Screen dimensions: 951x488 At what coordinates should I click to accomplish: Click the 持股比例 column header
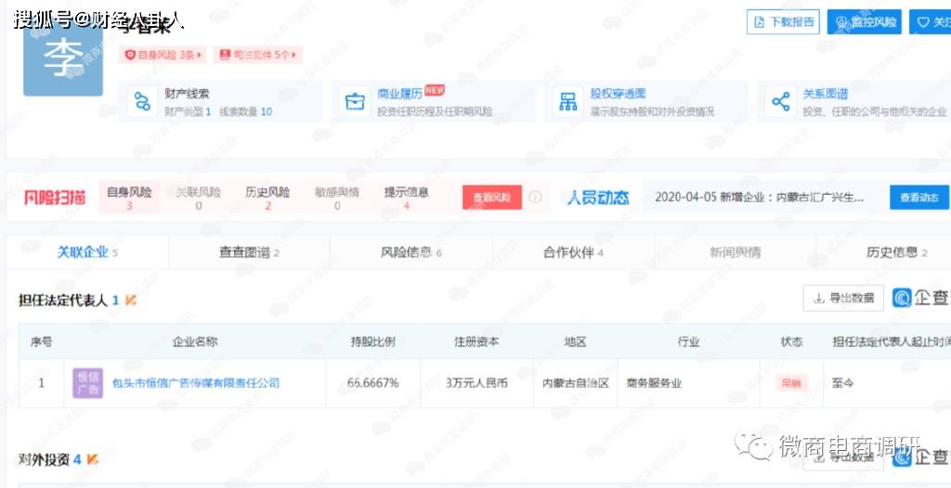pyautogui.click(x=373, y=341)
